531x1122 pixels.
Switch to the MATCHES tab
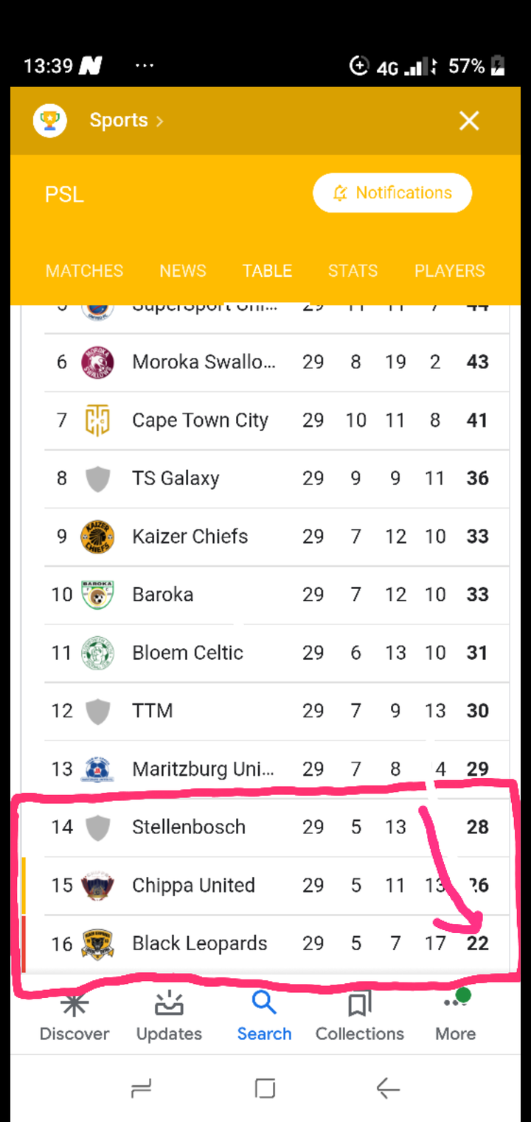pyautogui.click(x=84, y=271)
